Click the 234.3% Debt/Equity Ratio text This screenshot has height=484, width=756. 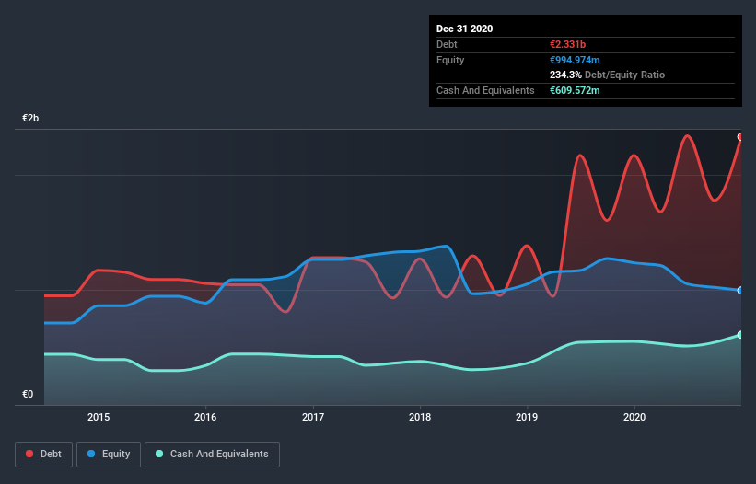pyautogui.click(x=607, y=75)
